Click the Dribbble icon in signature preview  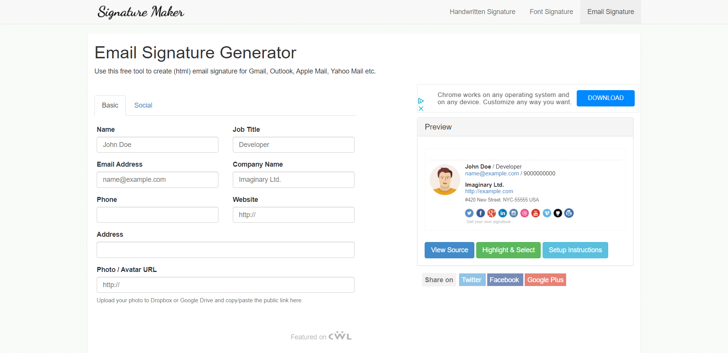525,213
